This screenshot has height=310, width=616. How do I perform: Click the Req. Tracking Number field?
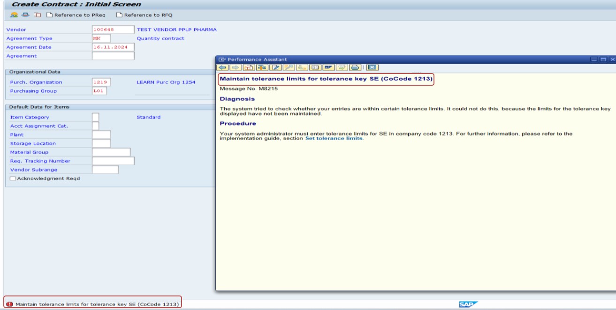pos(113,161)
